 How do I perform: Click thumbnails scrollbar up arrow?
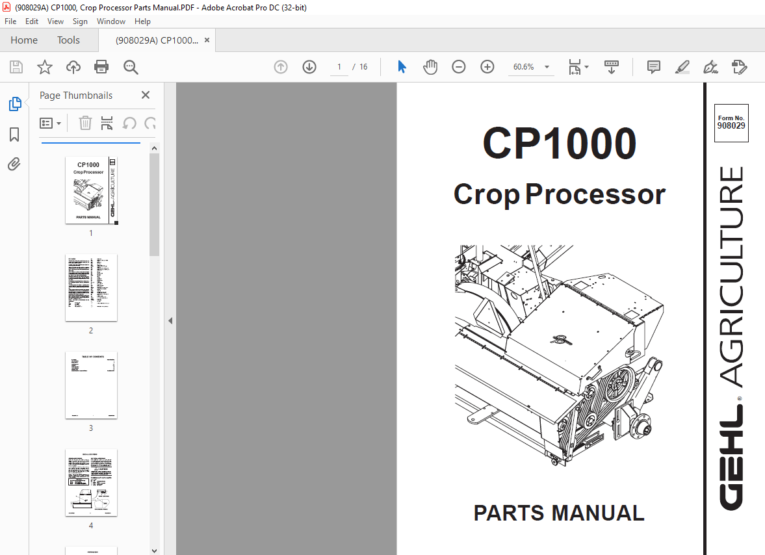[154, 148]
